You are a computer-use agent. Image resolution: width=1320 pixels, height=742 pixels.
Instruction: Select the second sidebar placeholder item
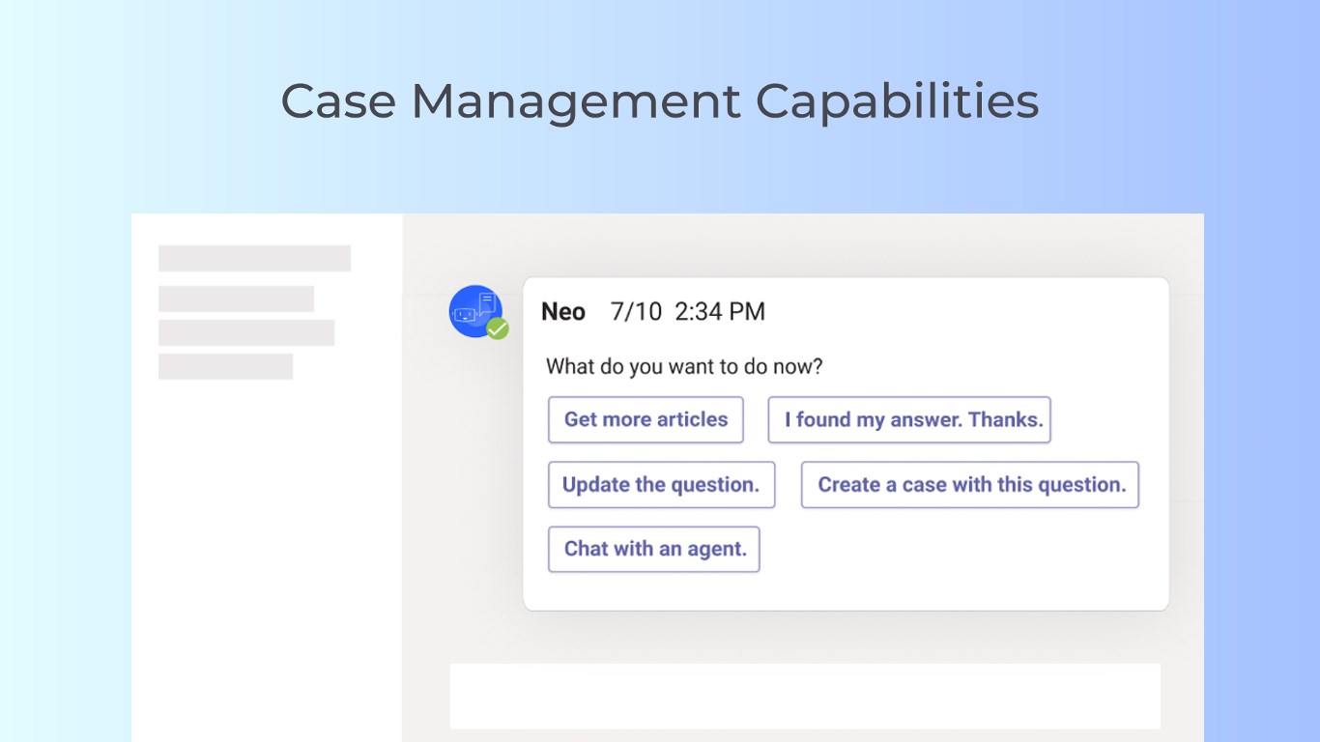[x=236, y=299]
